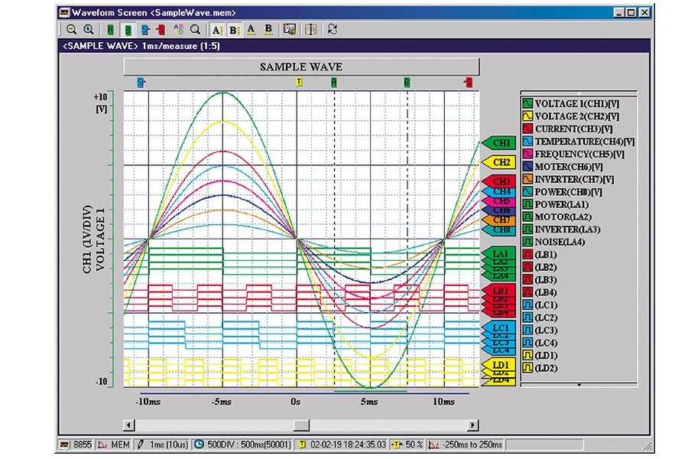
Task: Select the red CH3 channel tag
Action: point(499,181)
